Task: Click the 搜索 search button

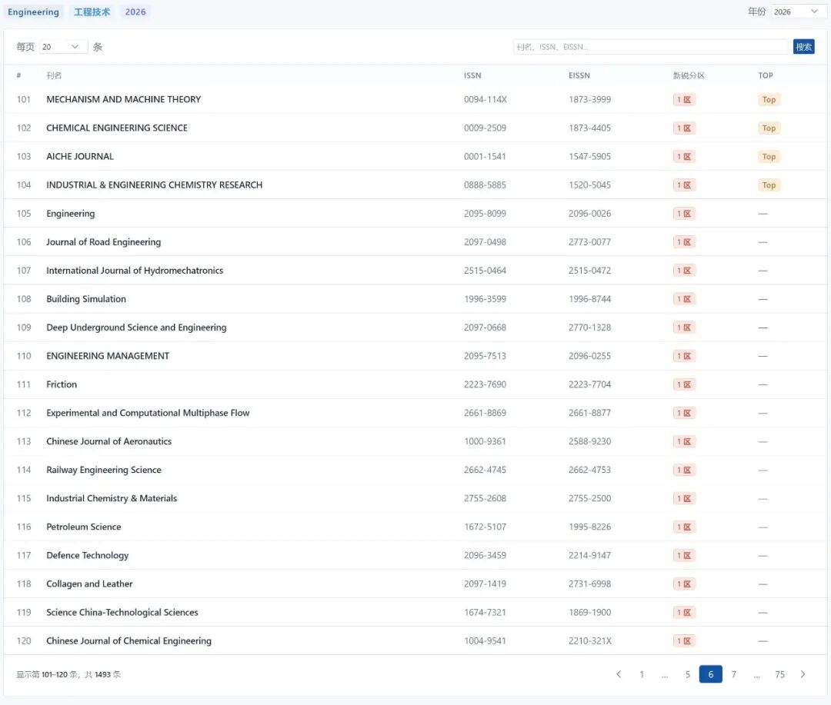Action: coord(803,47)
